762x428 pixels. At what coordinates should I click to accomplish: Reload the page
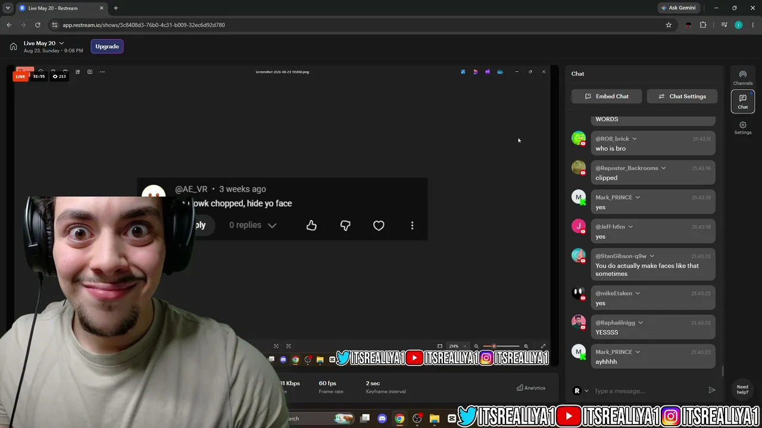(38, 25)
